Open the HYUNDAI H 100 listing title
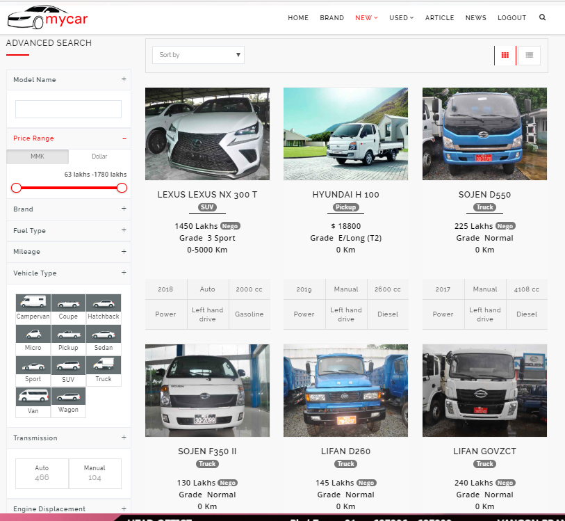 click(x=345, y=195)
